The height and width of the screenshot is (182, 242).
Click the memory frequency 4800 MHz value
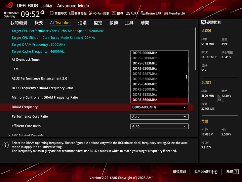pyautogui.click(x=208, y=96)
